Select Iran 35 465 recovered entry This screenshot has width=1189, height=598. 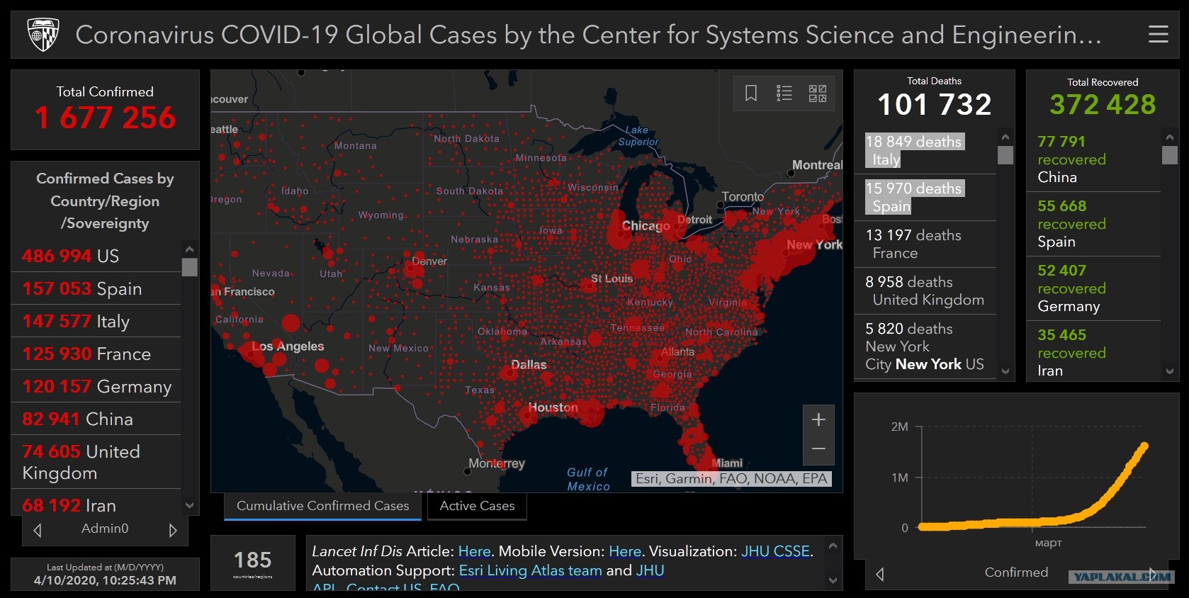coord(1093,351)
